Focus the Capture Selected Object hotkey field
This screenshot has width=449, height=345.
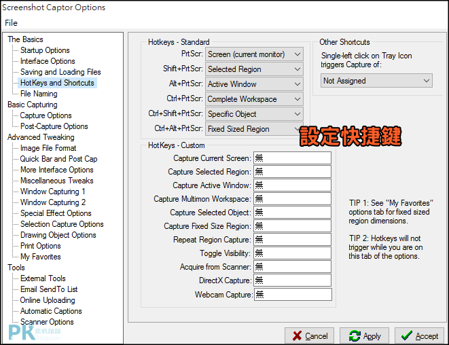[x=292, y=213]
